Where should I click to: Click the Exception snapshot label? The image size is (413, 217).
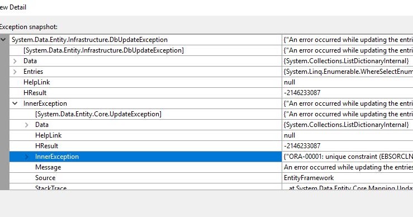(29, 27)
